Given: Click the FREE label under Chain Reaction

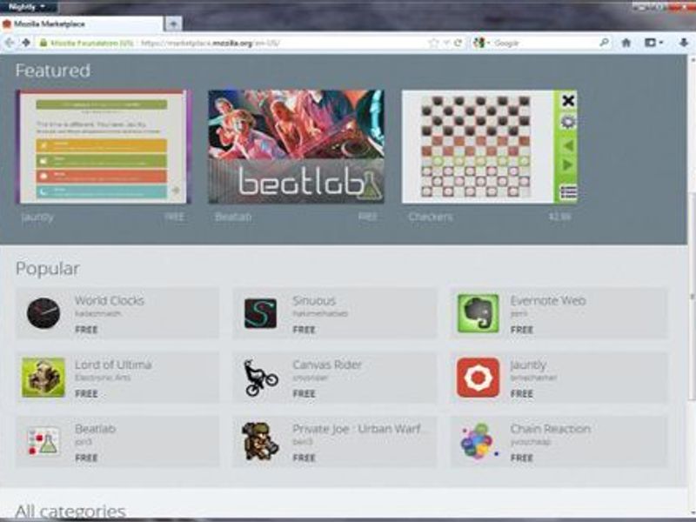Looking at the screenshot, I should coord(521,458).
